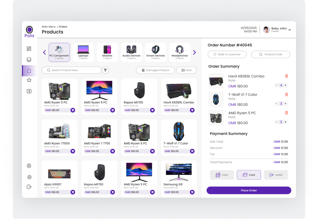Open the product filter funnel icon
This screenshot has height=221, width=318.
pyautogui.click(x=105, y=70)
